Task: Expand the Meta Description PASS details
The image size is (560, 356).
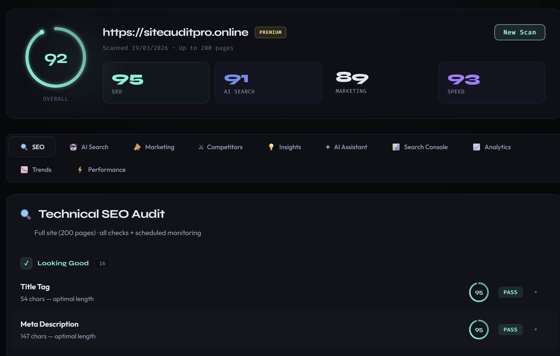Action: (535, 329)
